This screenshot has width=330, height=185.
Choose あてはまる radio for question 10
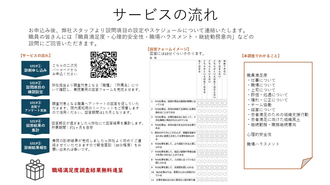coord(200,174)
